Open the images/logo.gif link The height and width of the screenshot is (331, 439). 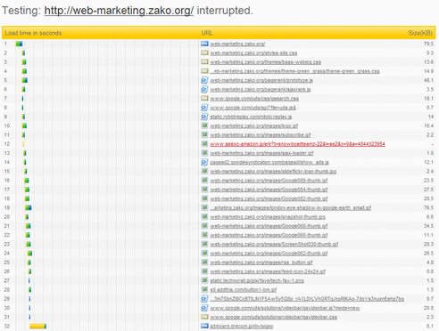coord(254,126)
